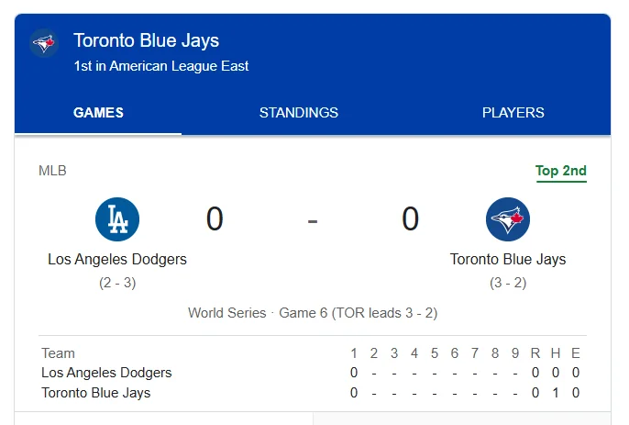Open the Games tab
This screenshot has height=425, width=629.
tap(98, 113)
